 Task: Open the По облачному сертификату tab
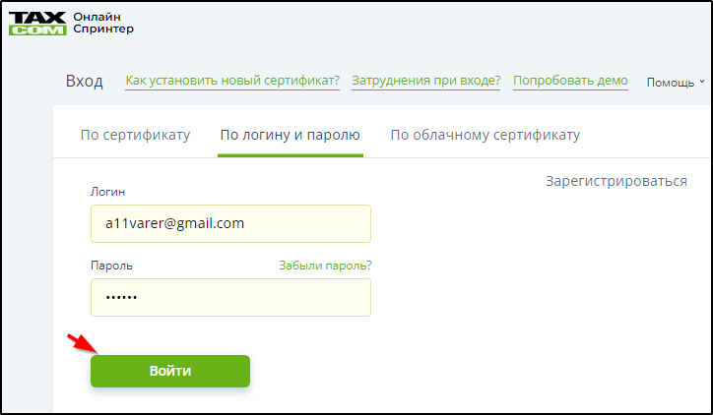click(x=485, y=135)
